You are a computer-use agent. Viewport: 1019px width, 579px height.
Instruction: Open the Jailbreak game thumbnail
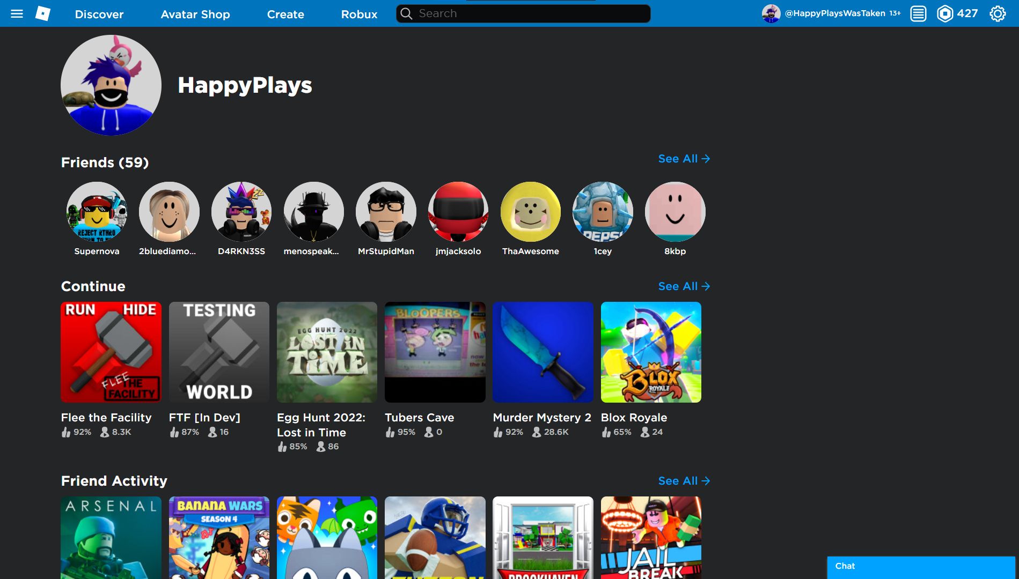point(651,538)
